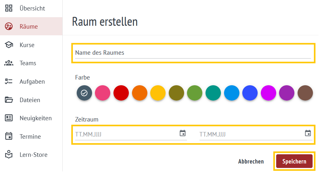Open the Teams people icon
The image size is (319, 174).
tap(9, 63)
